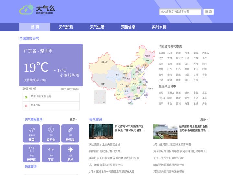Choose 房山 from recently viewed cities

pos(205,104)
